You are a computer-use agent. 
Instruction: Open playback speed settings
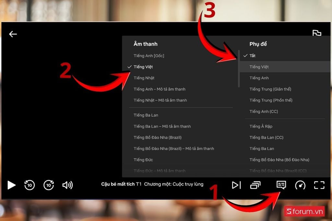(300, 185)
